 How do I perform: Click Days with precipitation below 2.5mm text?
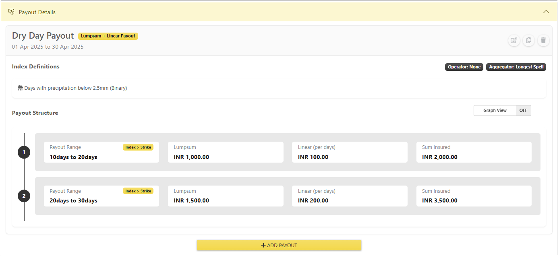click(76, 88)
